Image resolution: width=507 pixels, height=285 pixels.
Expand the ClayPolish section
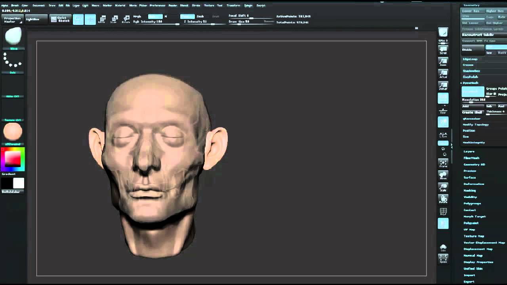click(x=471, y=77)
